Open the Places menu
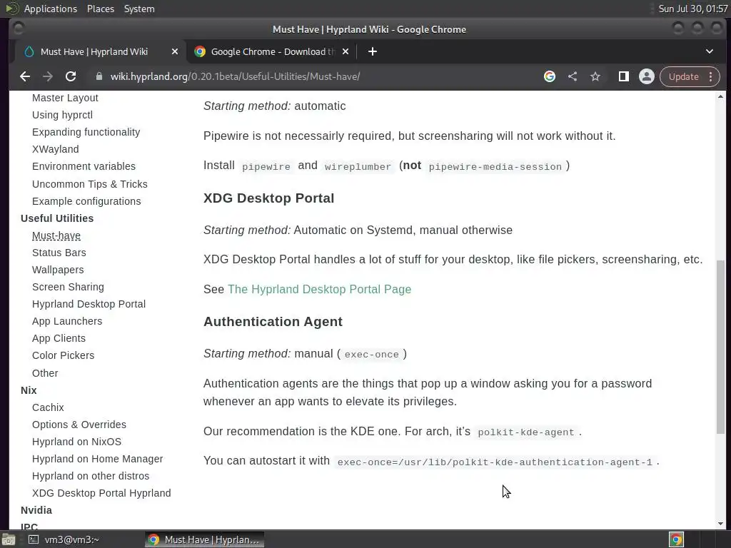731x548 pixels. tap(100, 9)
